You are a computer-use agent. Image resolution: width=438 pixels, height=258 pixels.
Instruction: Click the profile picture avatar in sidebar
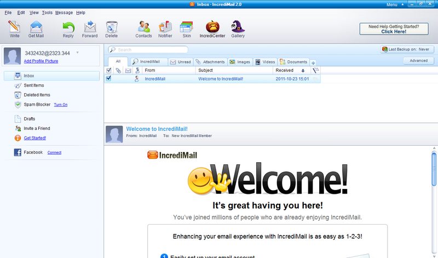point(12,56)
